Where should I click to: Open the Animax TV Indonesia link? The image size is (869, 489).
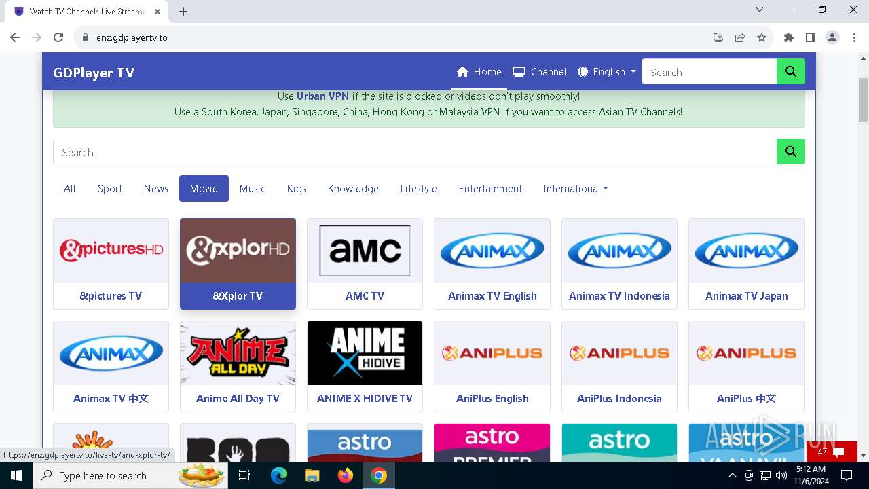point(619,295)
